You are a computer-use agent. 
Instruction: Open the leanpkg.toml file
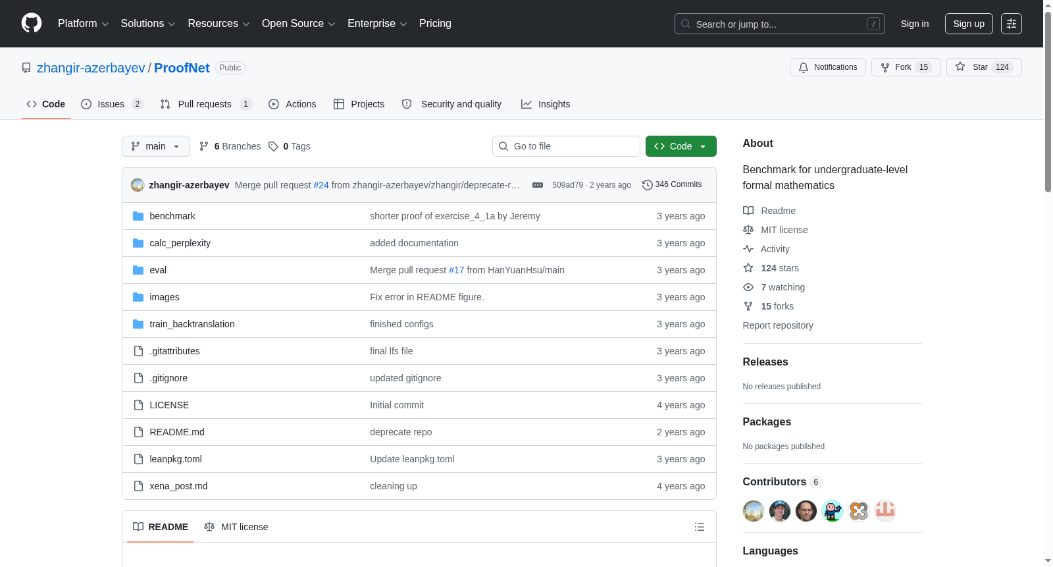coord(176,459)
